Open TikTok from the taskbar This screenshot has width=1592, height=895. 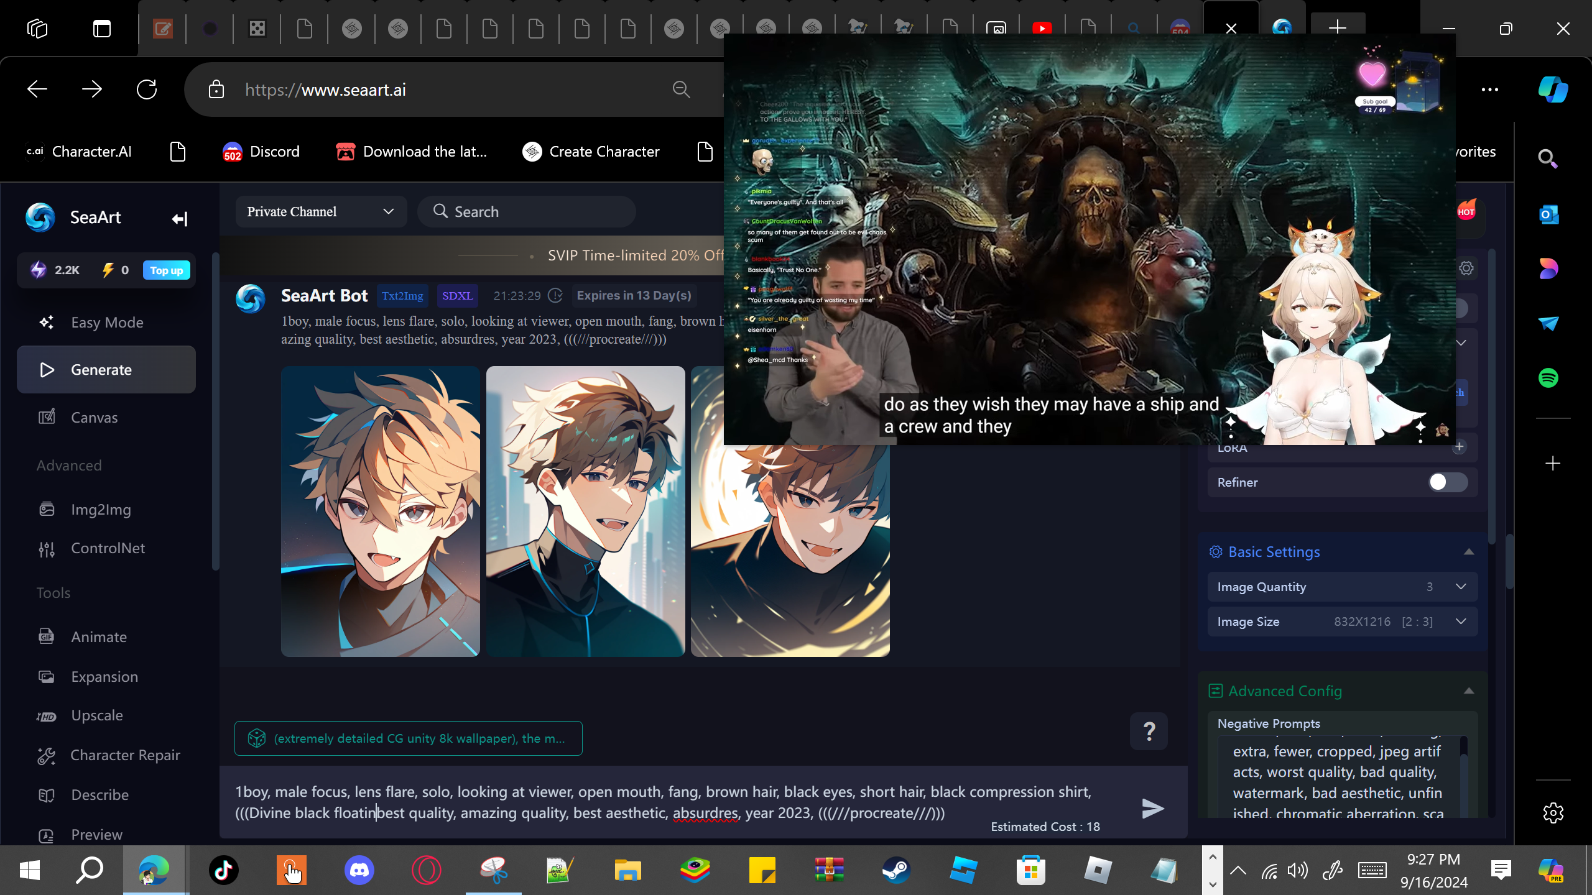(x=224, y=870)
